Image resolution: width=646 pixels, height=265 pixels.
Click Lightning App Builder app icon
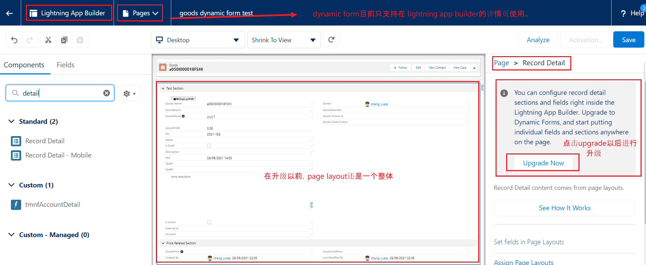(33, 13)
